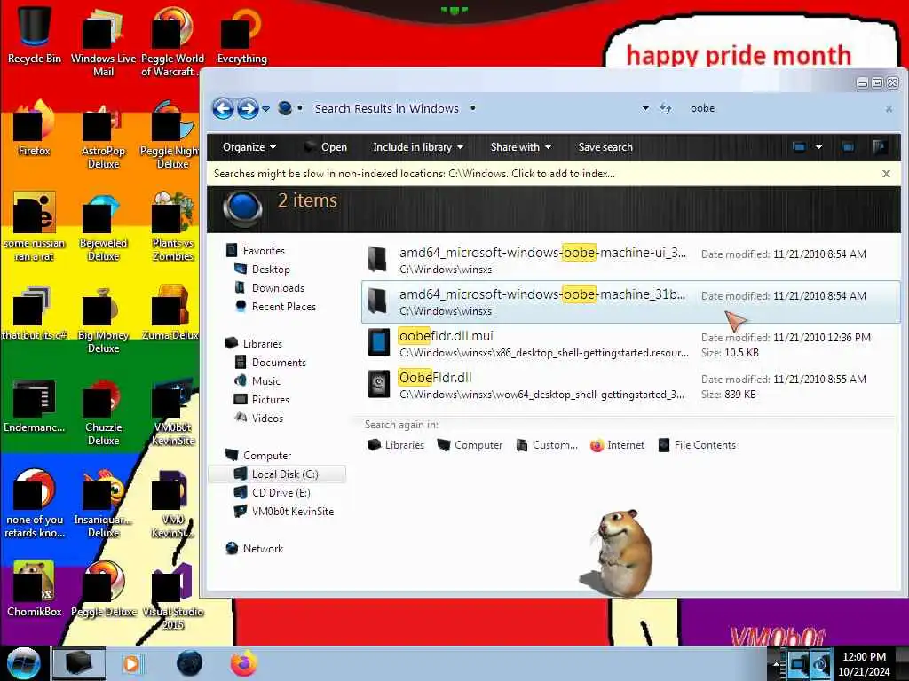Open the Videos library
Image resolution: width=909 pixels, height=681 pixels.
click(x=258, y=419)
